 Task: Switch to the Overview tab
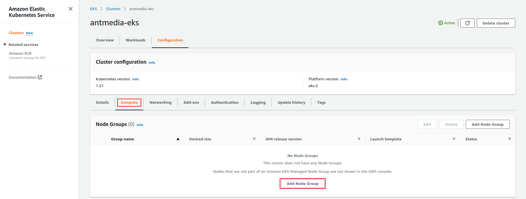[105, 40]
